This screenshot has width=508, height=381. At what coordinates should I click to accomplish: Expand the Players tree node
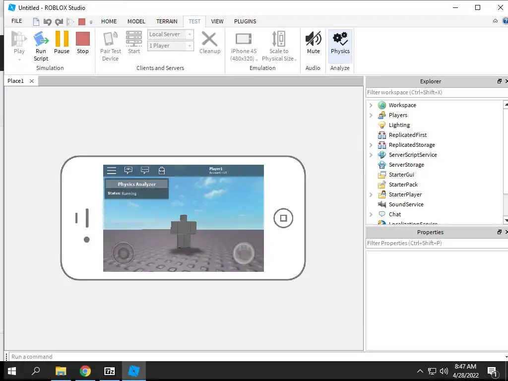coord(371,115)
